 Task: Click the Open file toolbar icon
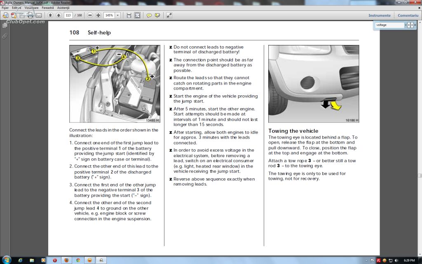[x=5, y=15]
